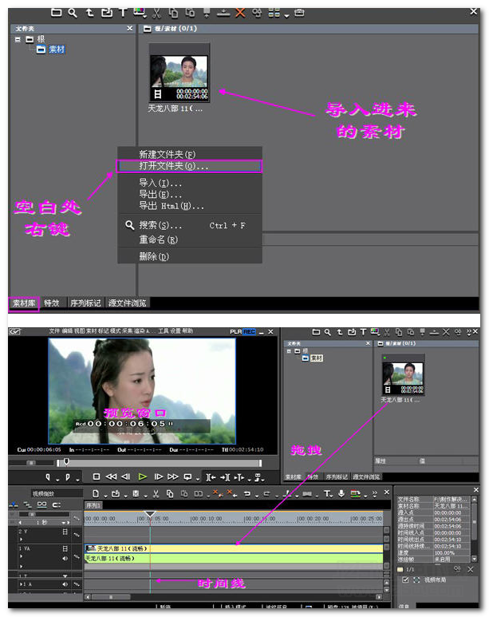Open the 序列1 sequence tab
The height and width of the screenshot is (617, 489).
(93, 505)
